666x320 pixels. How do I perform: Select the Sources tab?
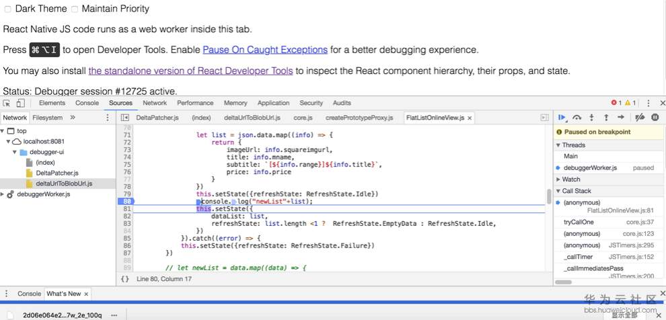pos(120,103)
